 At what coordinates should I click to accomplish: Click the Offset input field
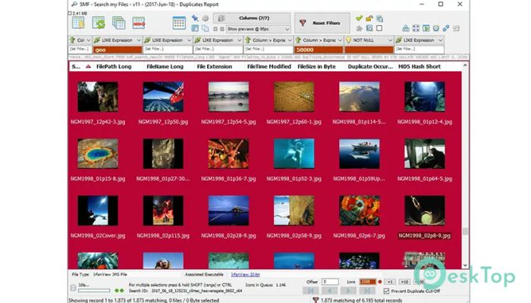click(x=330, y=282)
